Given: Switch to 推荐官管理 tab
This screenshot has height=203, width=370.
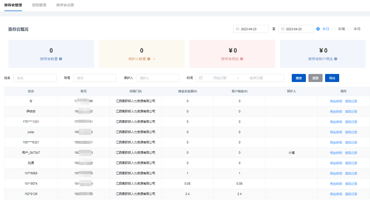Looking at the screenshot, I should click(13, 5).
